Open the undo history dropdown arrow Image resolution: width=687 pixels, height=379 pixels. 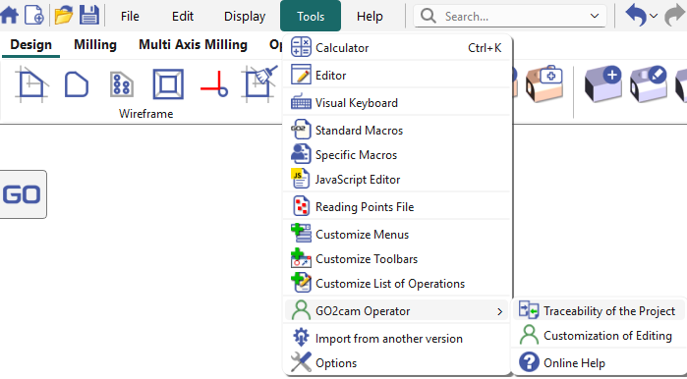point(654,16)
